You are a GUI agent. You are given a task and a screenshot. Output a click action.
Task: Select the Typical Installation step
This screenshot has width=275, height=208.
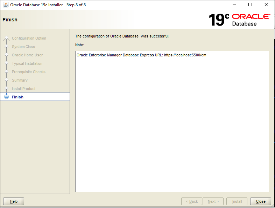pyautogui.click(x=27, y=63)
